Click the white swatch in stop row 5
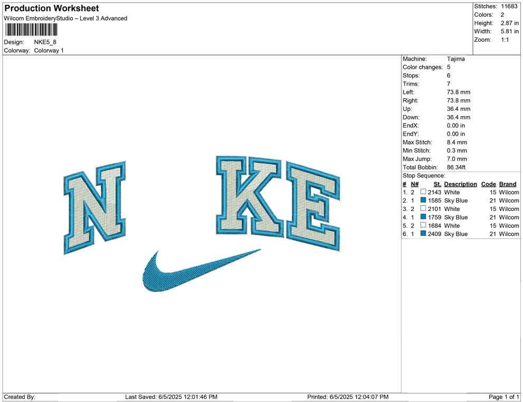 point(423,225)
